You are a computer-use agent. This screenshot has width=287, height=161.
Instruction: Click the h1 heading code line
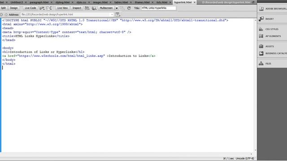(43, 52)
